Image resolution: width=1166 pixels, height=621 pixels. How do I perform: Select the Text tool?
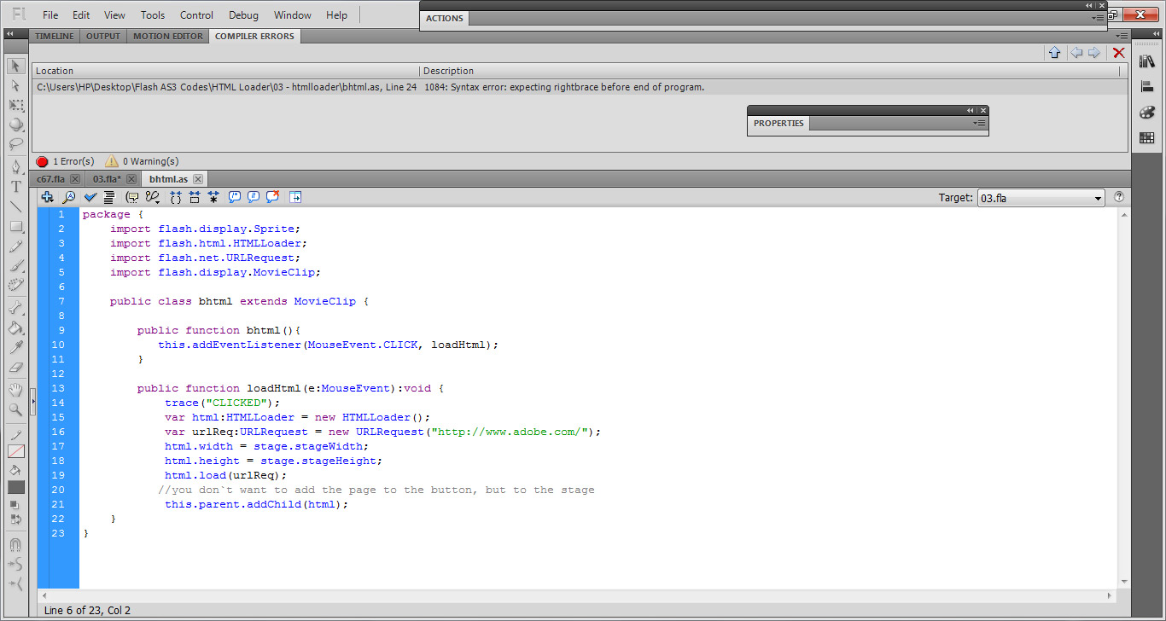click(x=15, y=187)
